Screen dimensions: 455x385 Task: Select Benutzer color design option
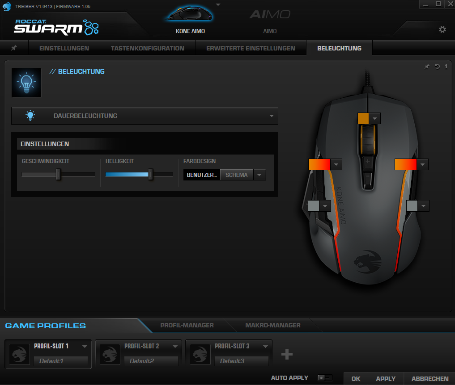click(202, 175)
